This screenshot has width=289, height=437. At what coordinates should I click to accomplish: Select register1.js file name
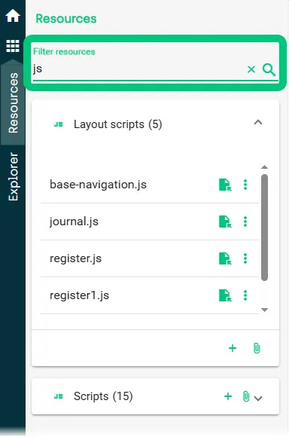click(79, 295)
